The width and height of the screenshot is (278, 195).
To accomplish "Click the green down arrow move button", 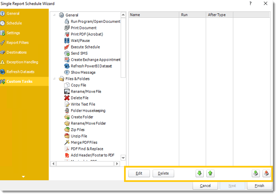I will tap(200, 173).
